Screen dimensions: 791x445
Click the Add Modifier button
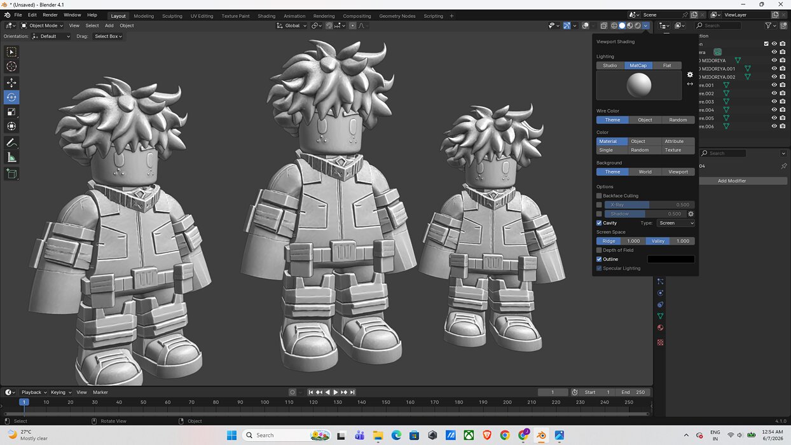point(732,181)
